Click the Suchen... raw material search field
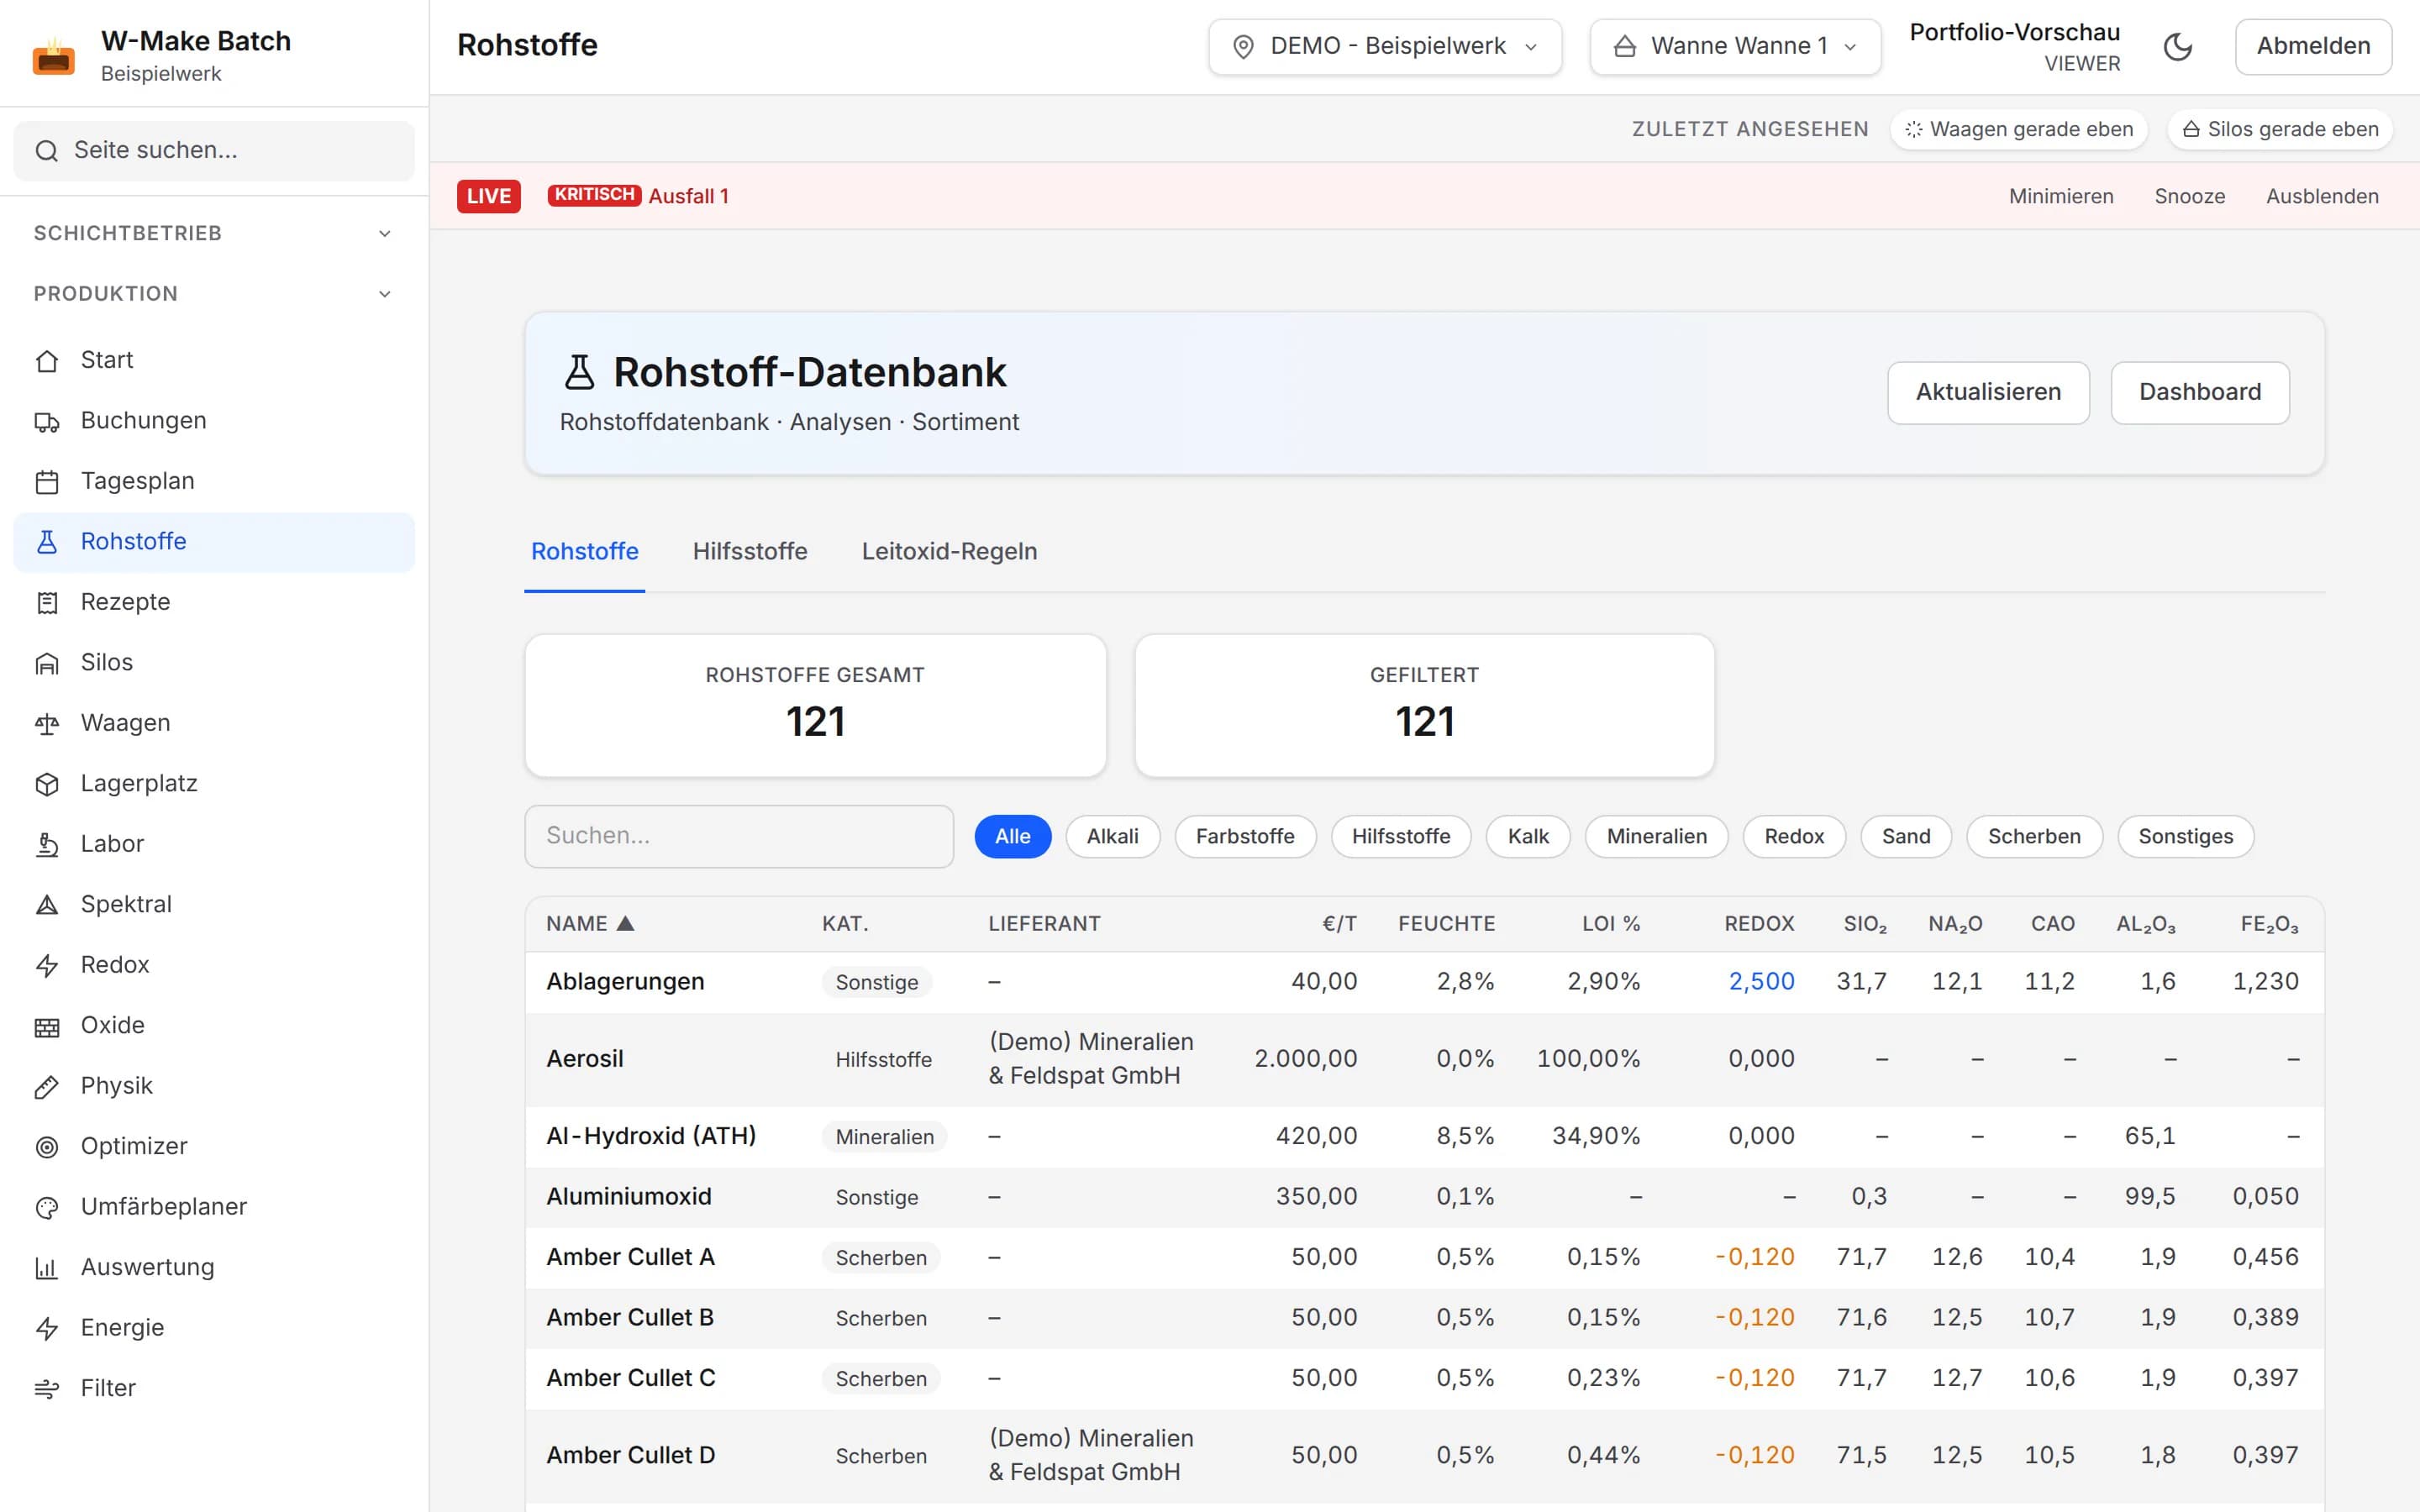The image size is (2420, 1512). click(739, 836)
